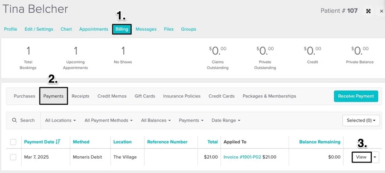Open the Appointments tab
The image size is (385, 173).
click(94, 29)
